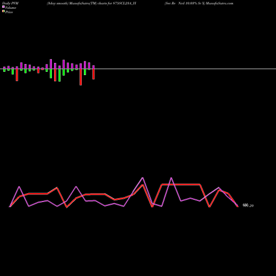Select the 'Volume' legend label
The height and width of the screenshot is (276, 276).
(x=10, y=8)
